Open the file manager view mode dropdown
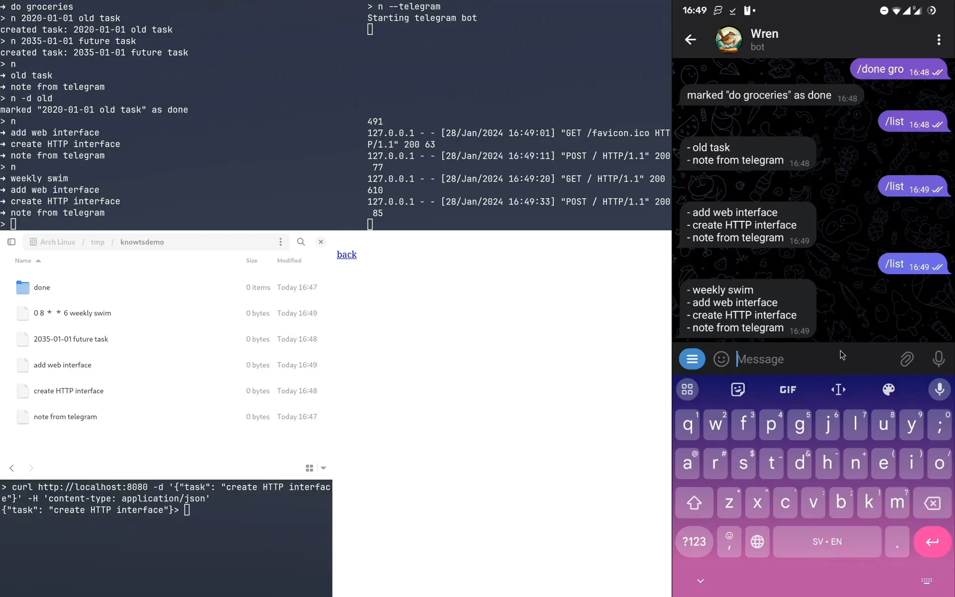This screenshot has height=597, width=955. [x=324, y=468]
